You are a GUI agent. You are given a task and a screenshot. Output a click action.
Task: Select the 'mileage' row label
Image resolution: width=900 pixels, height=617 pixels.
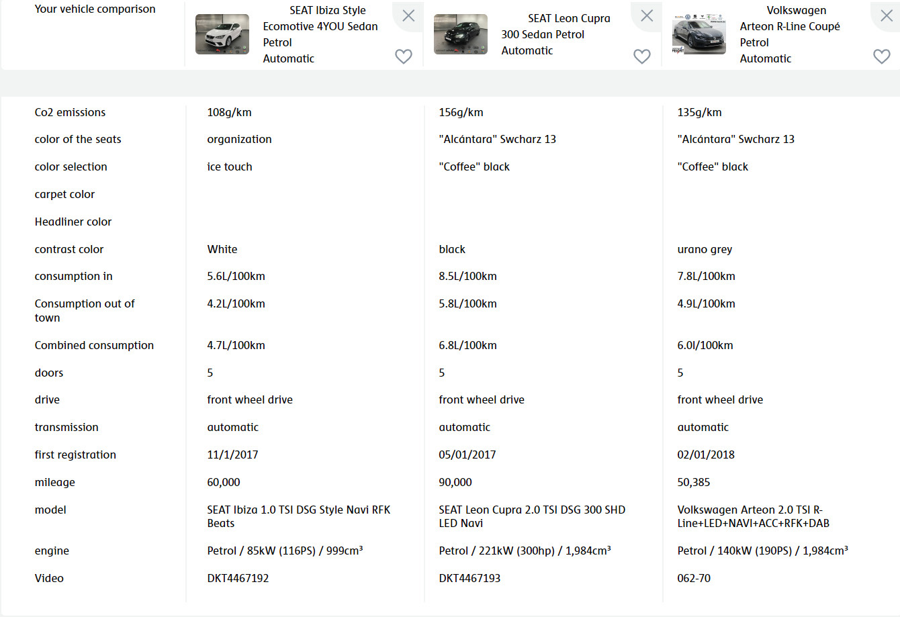[55, 483]
